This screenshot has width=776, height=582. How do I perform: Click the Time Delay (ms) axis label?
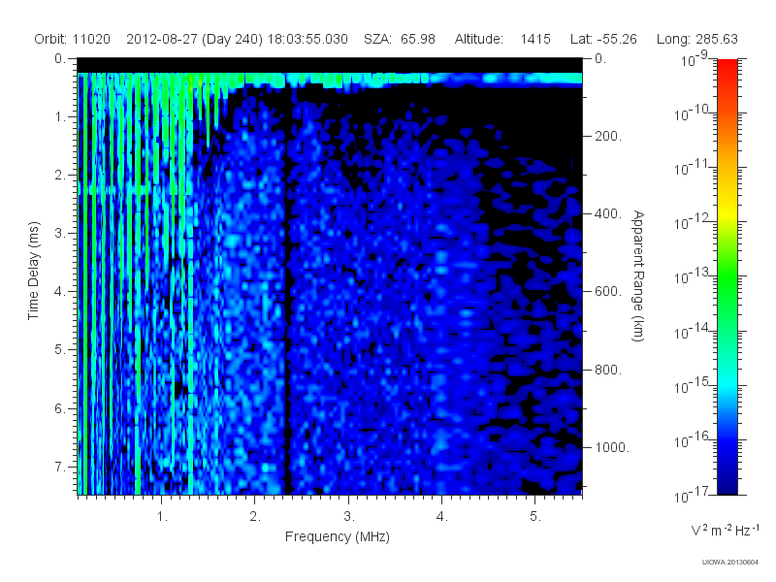[33, 271]
